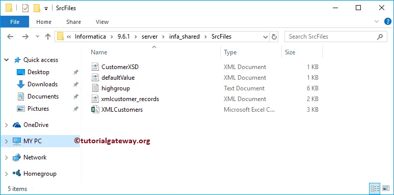Screen dimensions: 394x195
Task: Switch to the View ribbon tab
Action: (x=102, y=22)
